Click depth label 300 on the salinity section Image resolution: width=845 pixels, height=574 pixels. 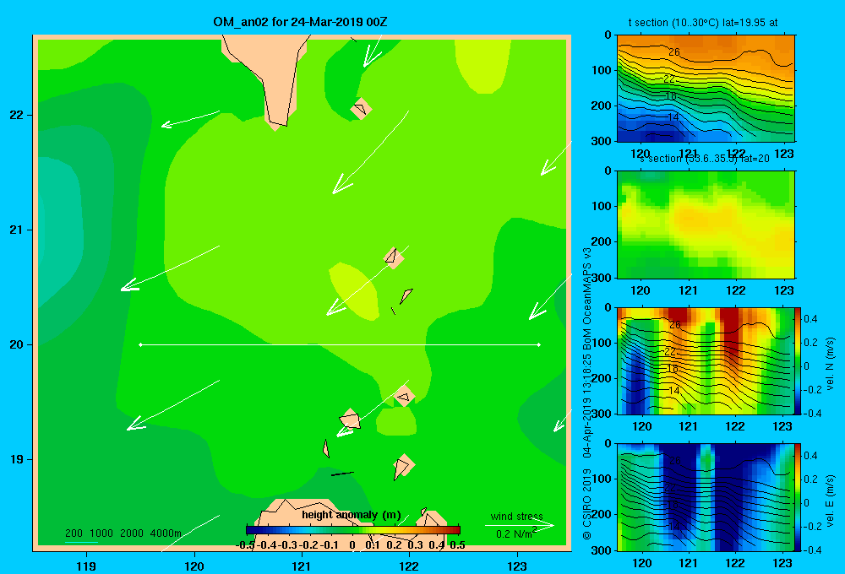point(602,277)
